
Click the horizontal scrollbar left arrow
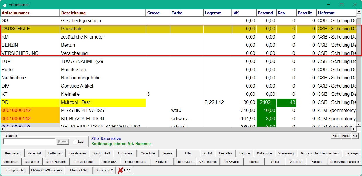click(x=3, y=129)
